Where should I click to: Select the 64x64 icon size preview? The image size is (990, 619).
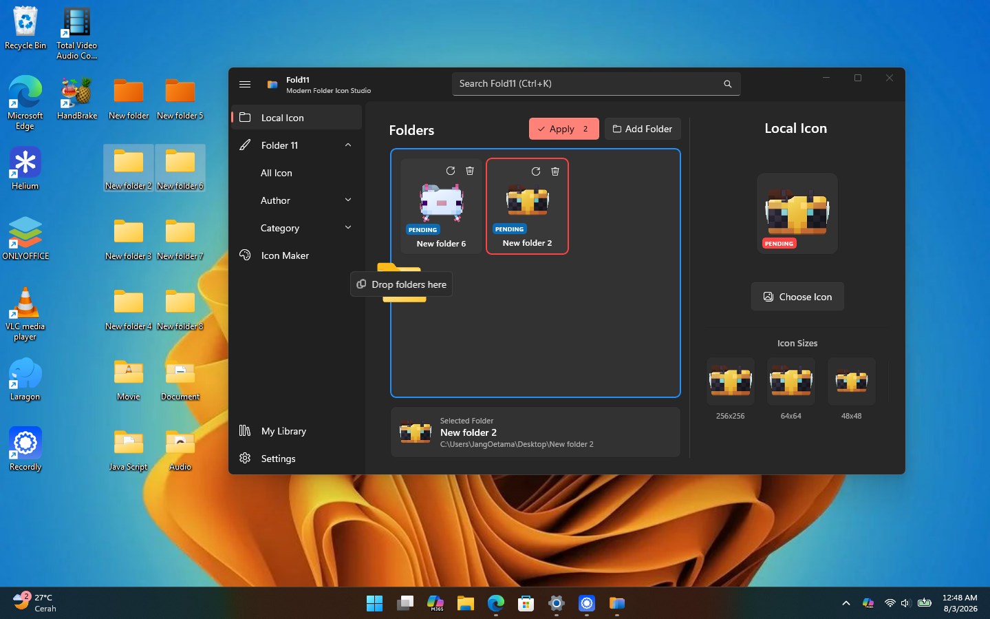click(x=791, y=381)
